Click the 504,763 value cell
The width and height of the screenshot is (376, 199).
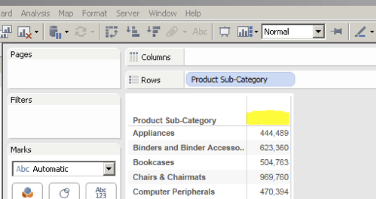tap(274, 163)
